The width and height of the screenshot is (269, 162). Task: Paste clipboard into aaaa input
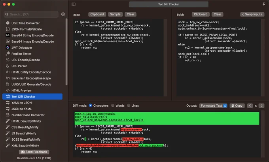(x=97, y=14)
